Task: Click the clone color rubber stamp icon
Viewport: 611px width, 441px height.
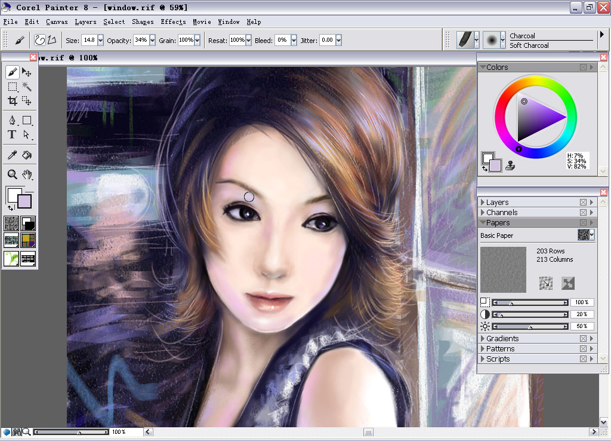Action: point(510,166)
